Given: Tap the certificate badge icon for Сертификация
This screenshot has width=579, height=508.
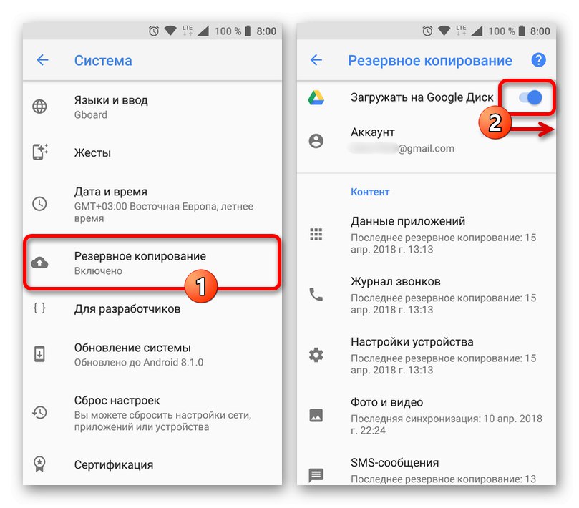Looking at the screenshot, I should [x=39, y=464].
